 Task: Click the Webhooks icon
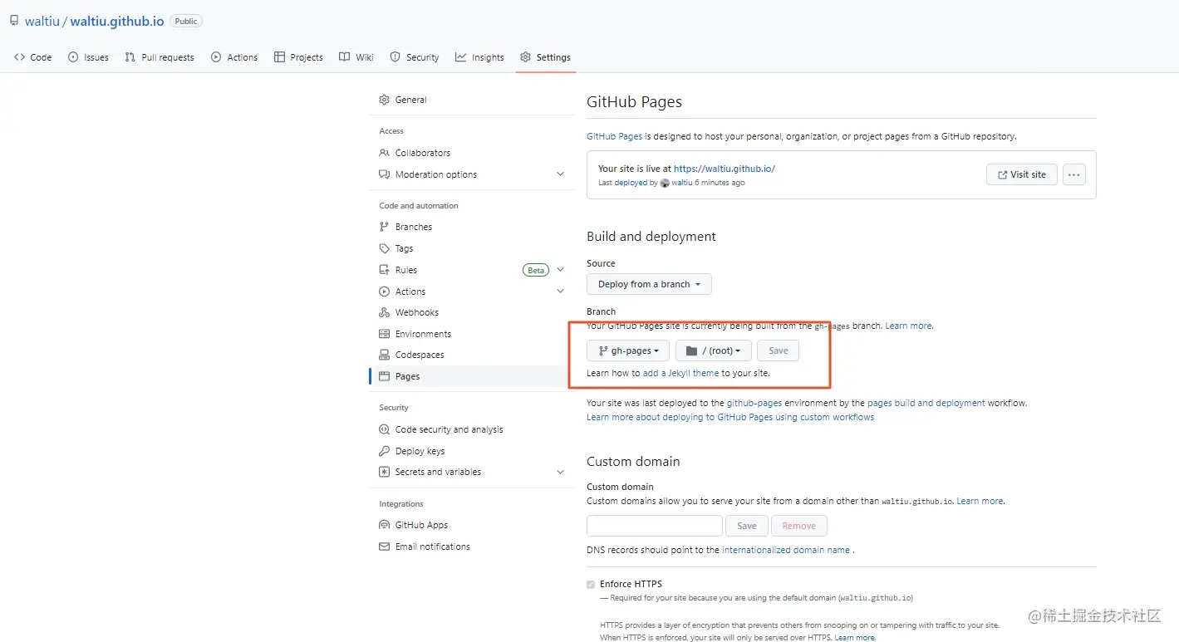[x=384, y=312]
